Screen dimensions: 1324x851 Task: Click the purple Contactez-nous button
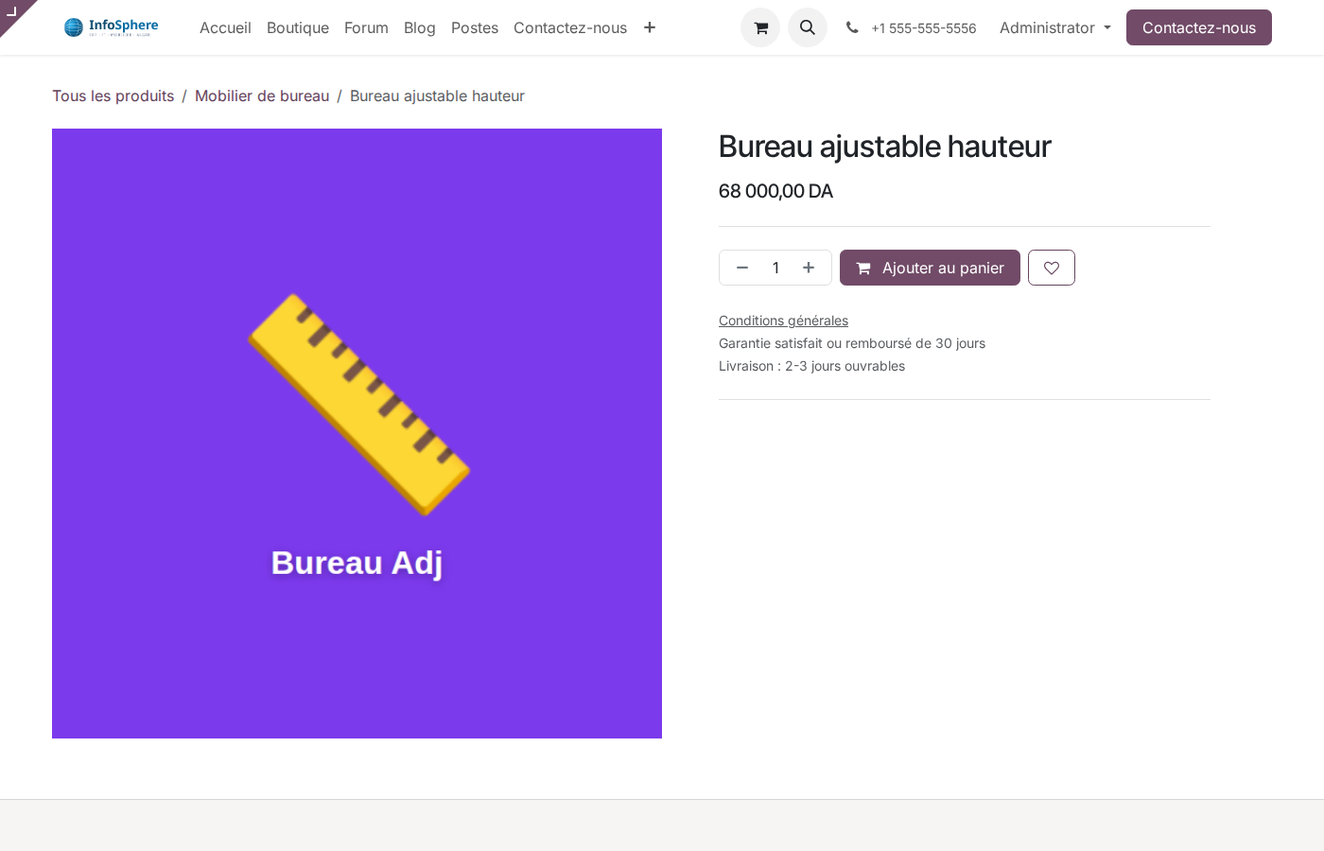(1198, 27)
